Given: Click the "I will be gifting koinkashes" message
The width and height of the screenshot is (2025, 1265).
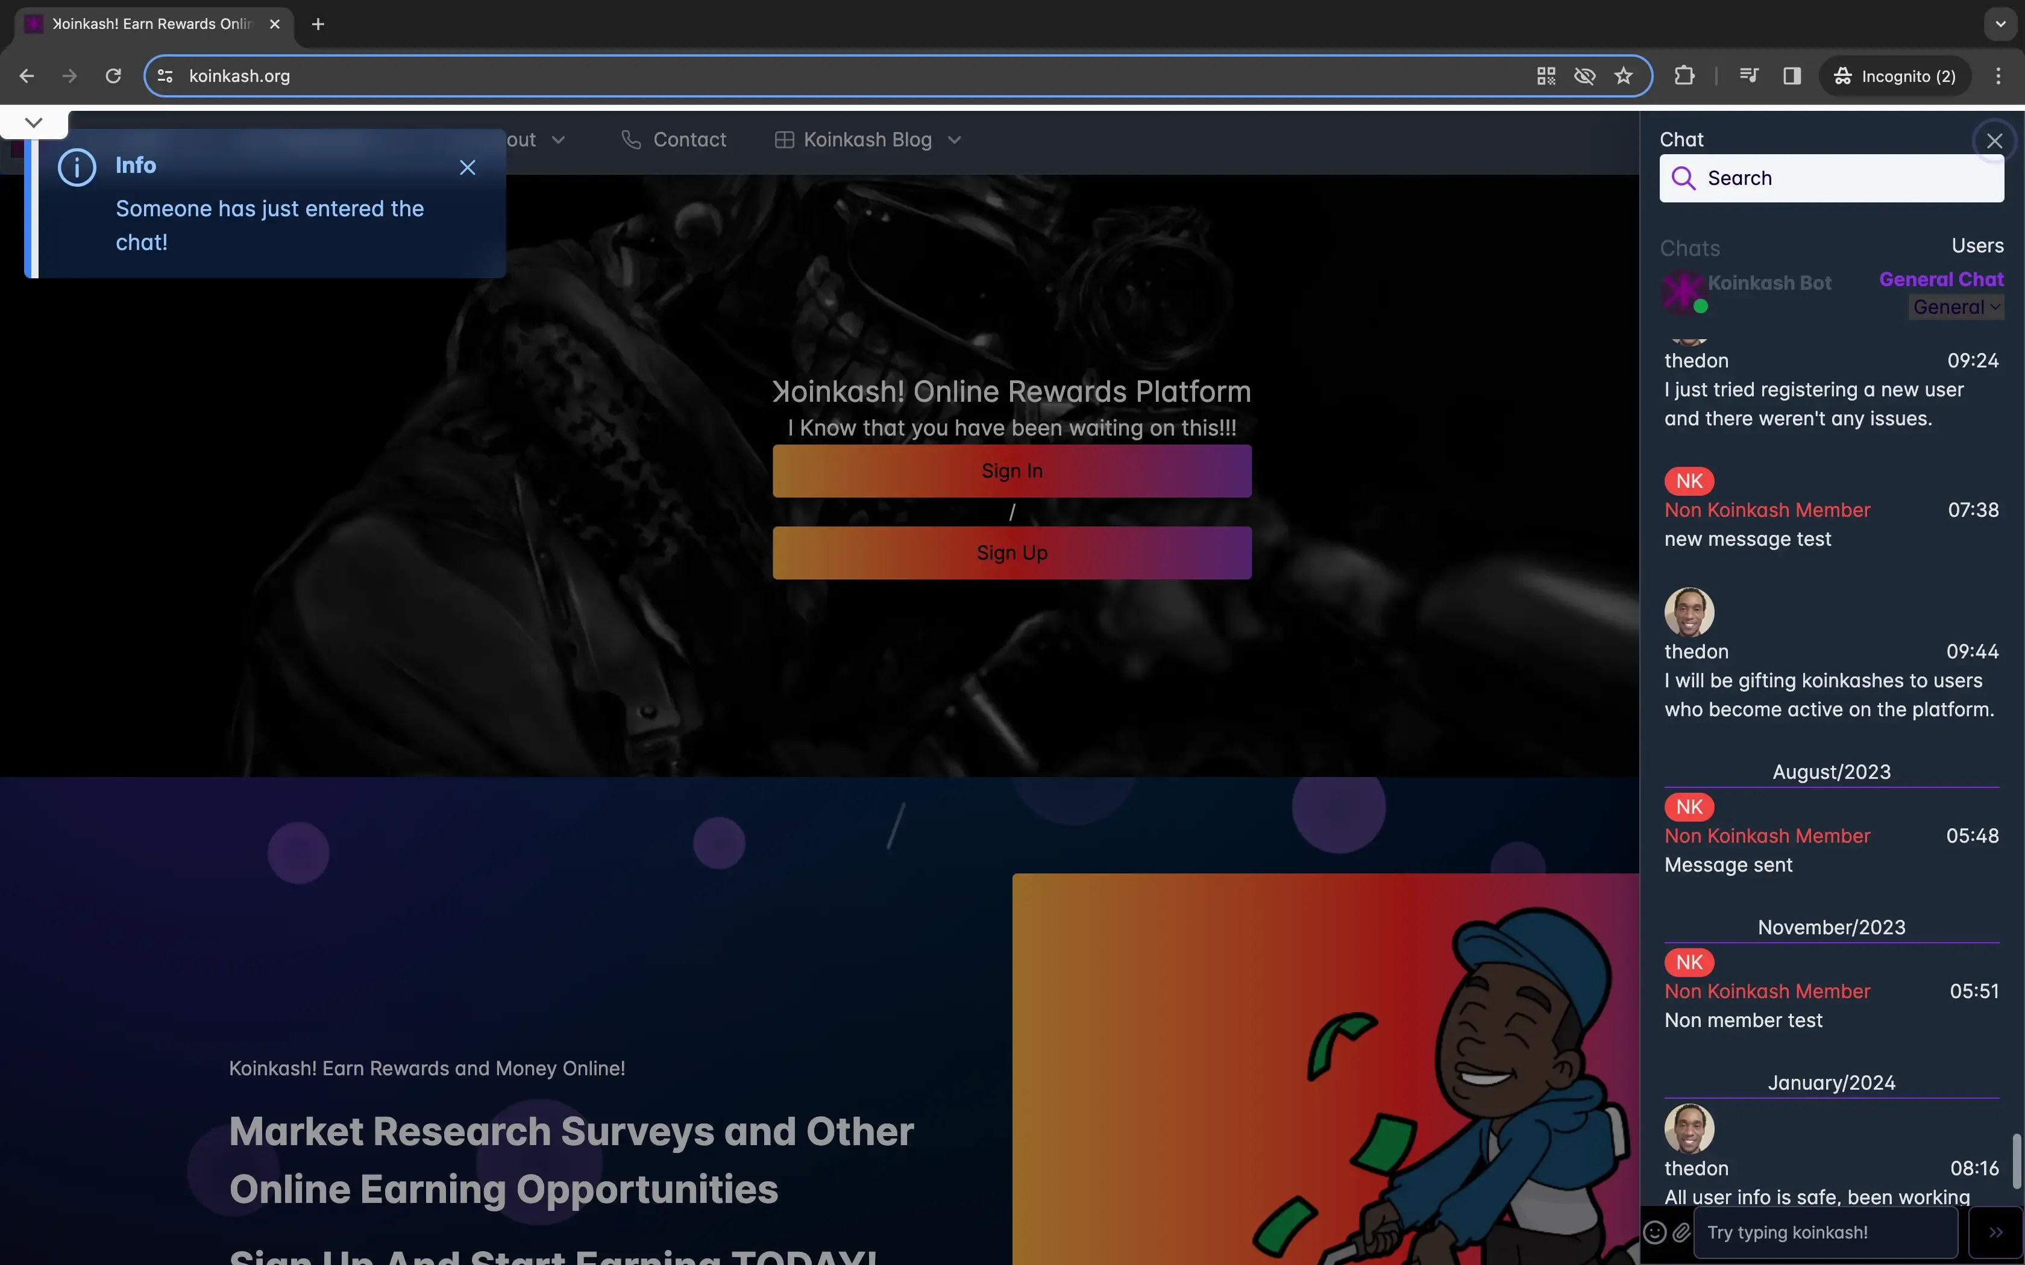Looking at the screenshot, I should point(1829,695).
